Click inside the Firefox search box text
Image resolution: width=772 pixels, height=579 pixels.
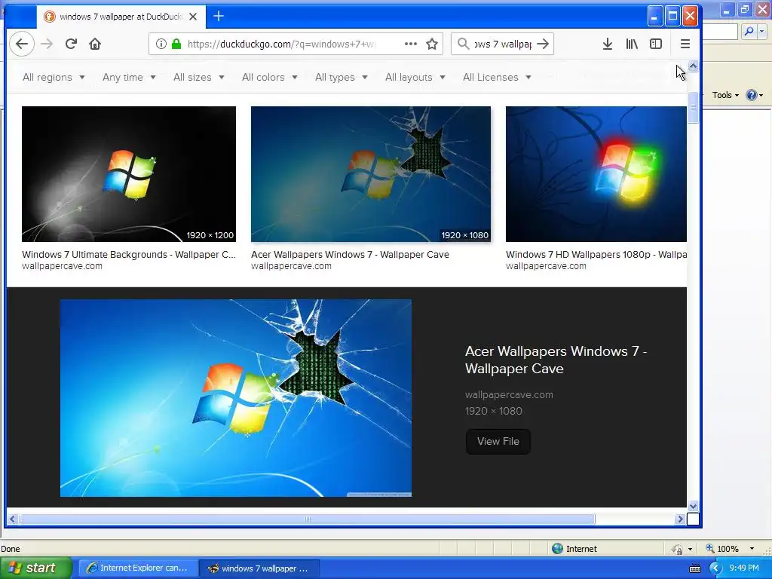point(503,44)
